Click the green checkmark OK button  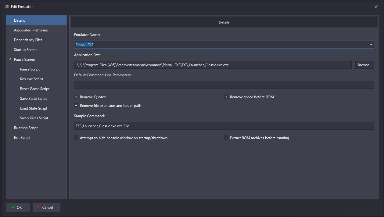pos(18,207)
